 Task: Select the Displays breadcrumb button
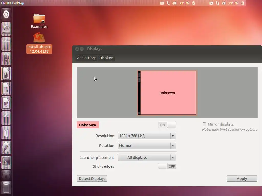tap(106, 58)
